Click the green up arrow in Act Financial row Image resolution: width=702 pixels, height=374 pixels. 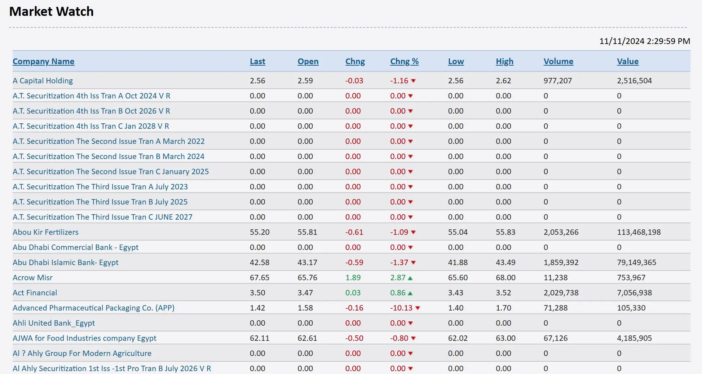click(410, 293)
